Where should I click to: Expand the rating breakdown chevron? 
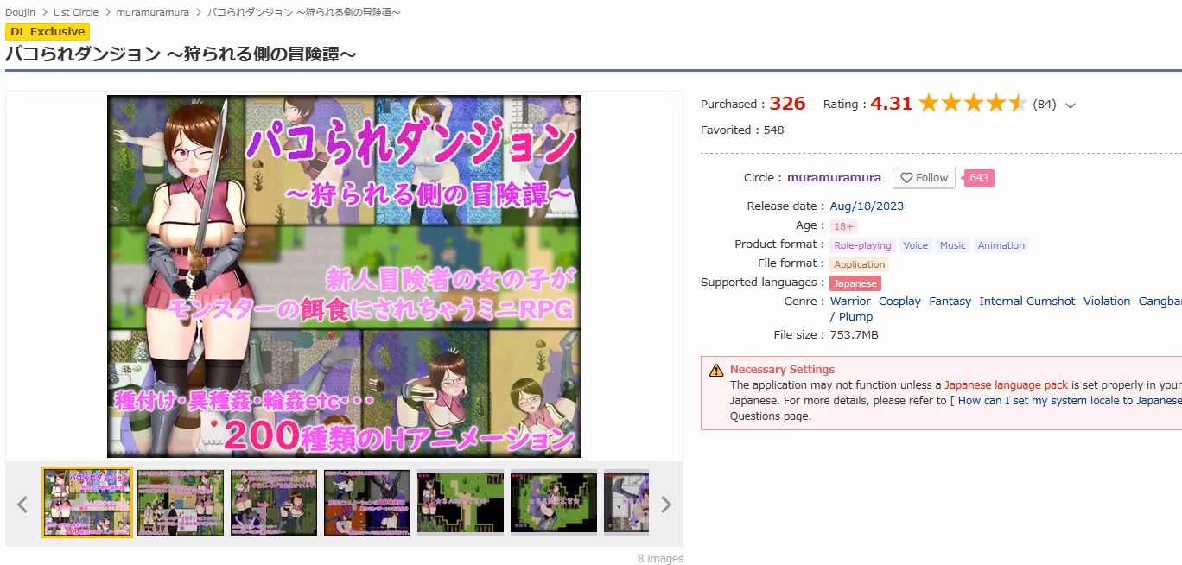[1071, 105]
